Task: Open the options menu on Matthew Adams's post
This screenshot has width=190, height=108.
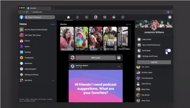Action: (119, 66)
